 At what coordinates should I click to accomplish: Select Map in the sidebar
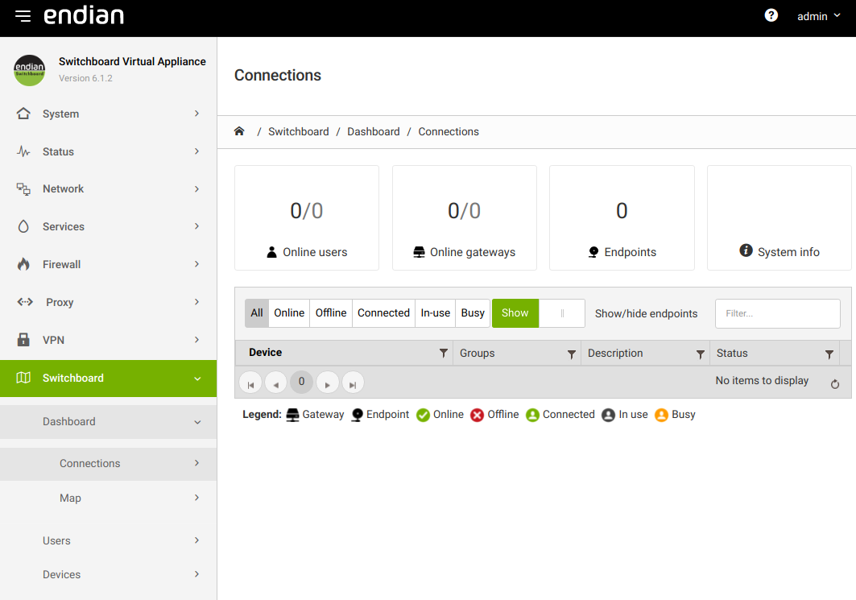coord(108,498)
